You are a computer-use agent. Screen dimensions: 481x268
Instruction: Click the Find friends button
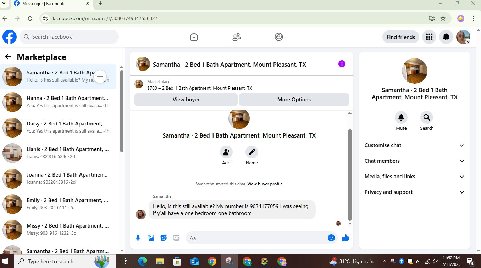tap(401, 37)
